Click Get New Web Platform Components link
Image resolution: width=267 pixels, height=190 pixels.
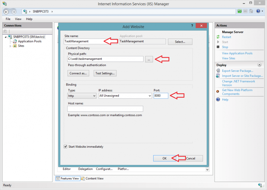point(237,92)
